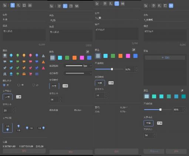Screen dimensions: 189x156
Task: Pick the pink warning triangle icon
Action: pyautogui.click(x=43, y=68)
